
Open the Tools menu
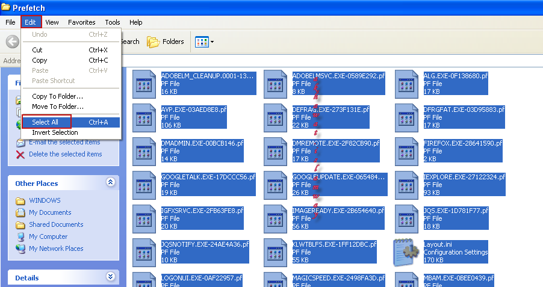click(x=113, y=22)
